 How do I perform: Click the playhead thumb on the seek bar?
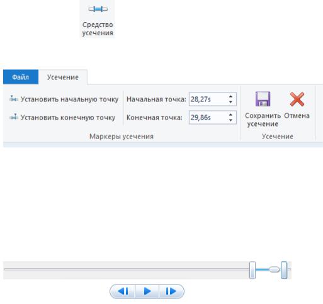pyautogui.click(x=274, y=269)
